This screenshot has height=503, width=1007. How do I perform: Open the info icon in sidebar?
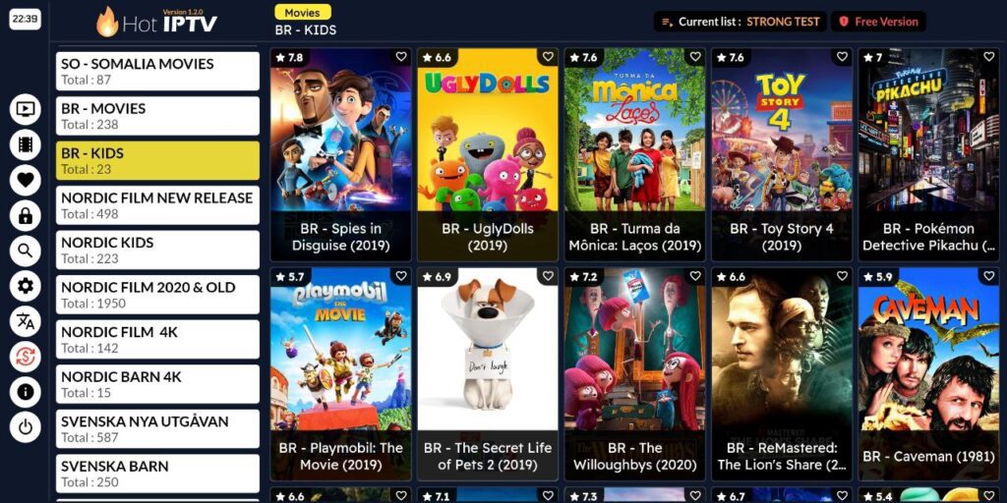click(x=25, y=393)
